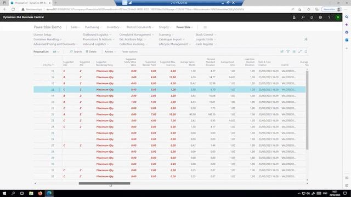The width and height of the screenshot is (351, 197).
Task: Expand Container Handling submenu
Action: click(x=48, y=39)
